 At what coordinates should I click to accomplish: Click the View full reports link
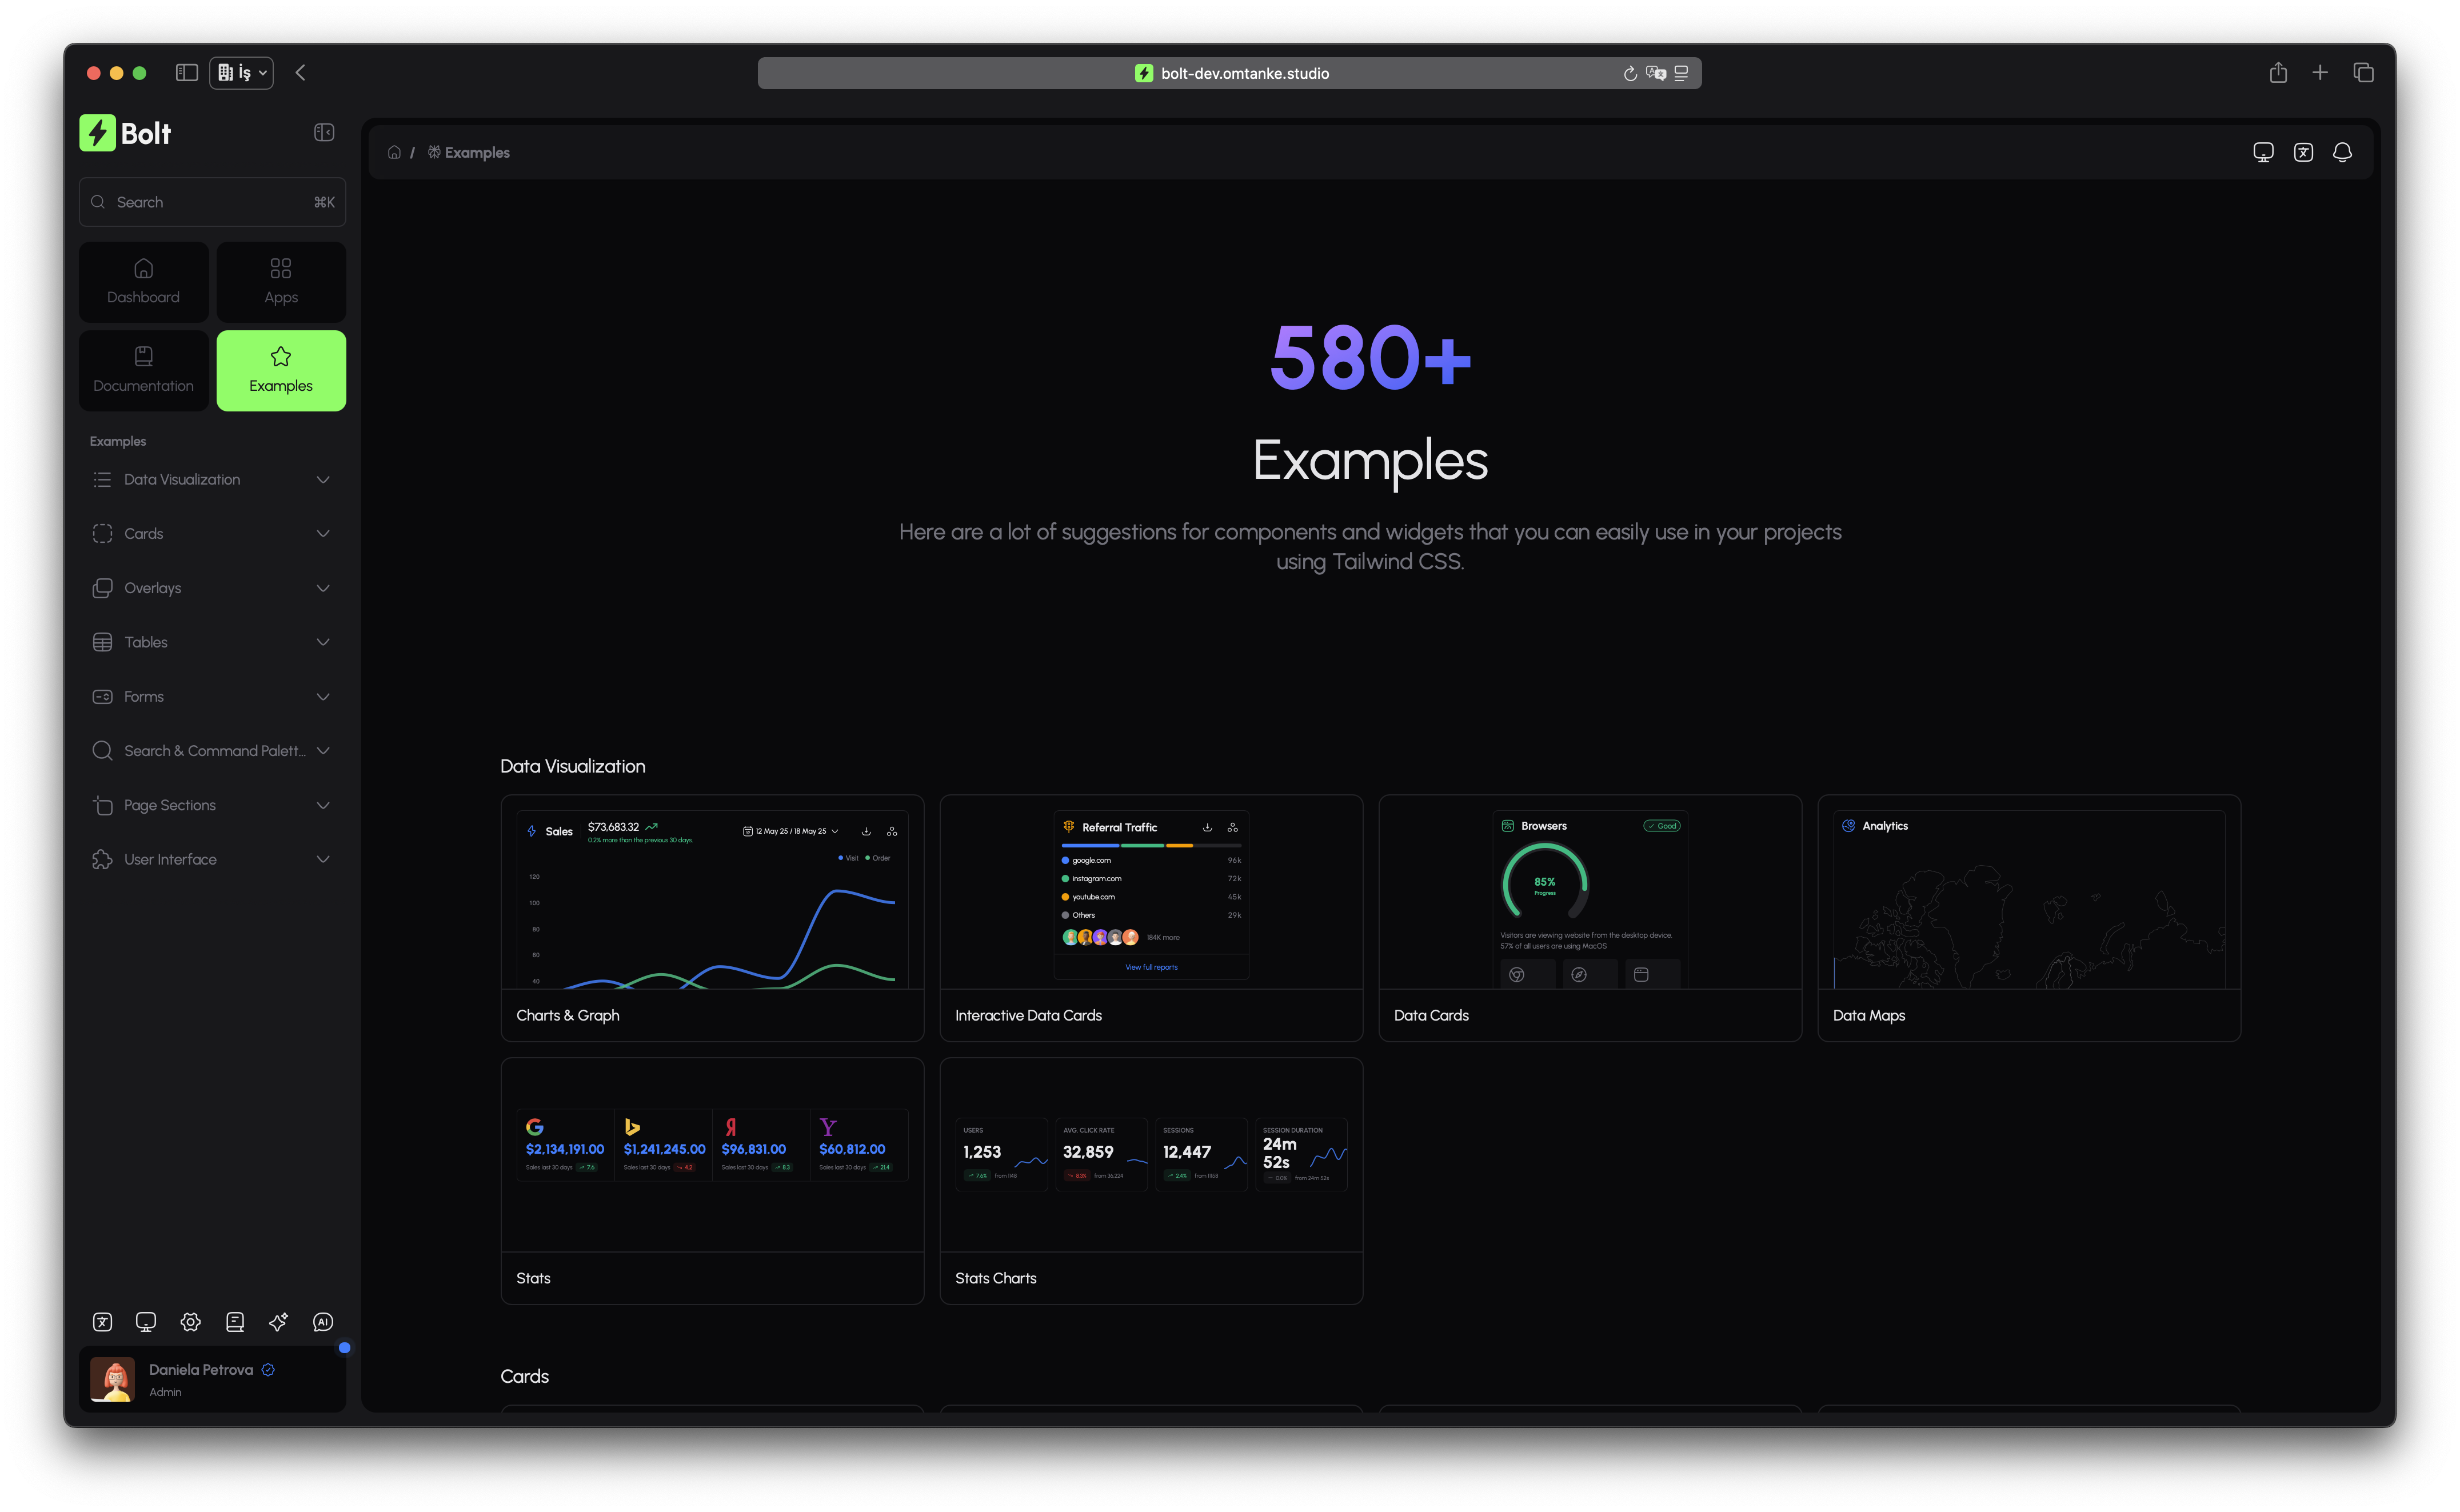1151,967
